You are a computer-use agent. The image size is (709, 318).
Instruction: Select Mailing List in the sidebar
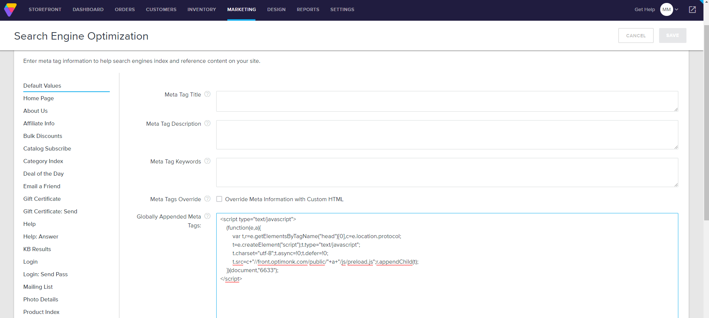point(38,287)
